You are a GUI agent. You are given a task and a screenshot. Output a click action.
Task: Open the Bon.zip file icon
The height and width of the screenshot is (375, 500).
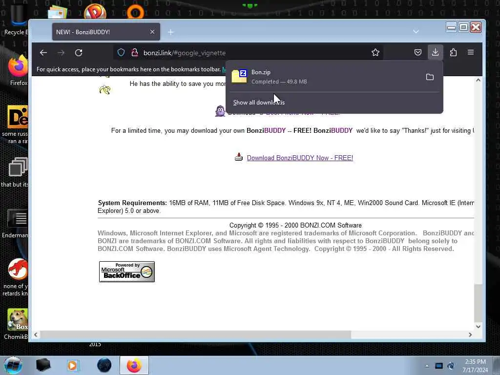coord(239,77)
